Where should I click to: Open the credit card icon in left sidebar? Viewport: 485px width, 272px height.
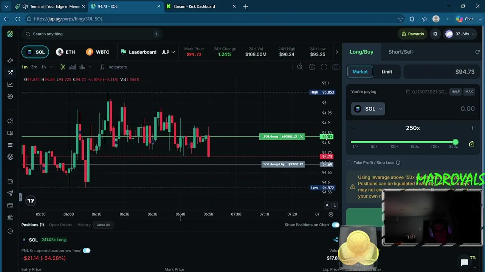coord(10,206)
